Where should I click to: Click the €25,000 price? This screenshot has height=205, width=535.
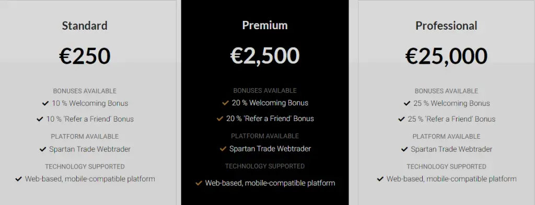pos(446,56)
